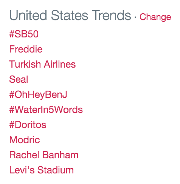This screenshot has width=180, height=184.
Task: Select the Modric trend
Action: point(25,140)
